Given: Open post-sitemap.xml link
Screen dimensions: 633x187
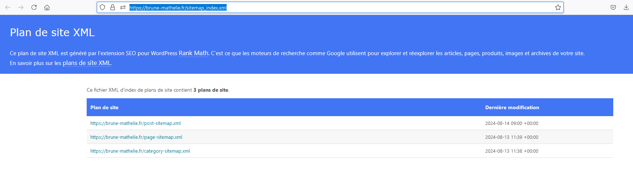Looking at the screenshot, I should 136,123.
